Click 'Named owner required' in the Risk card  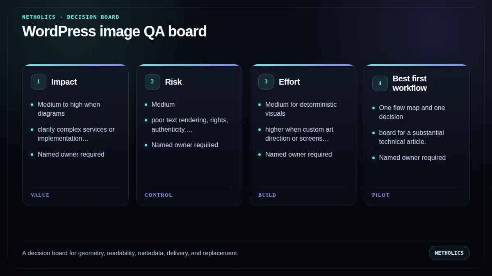(x=185, y=145)
